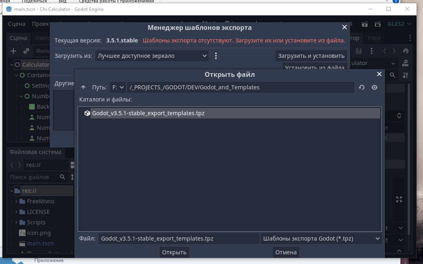Click Установить из файла button
The width and height of the screenshot is (423, 264).
click(315, 67)
